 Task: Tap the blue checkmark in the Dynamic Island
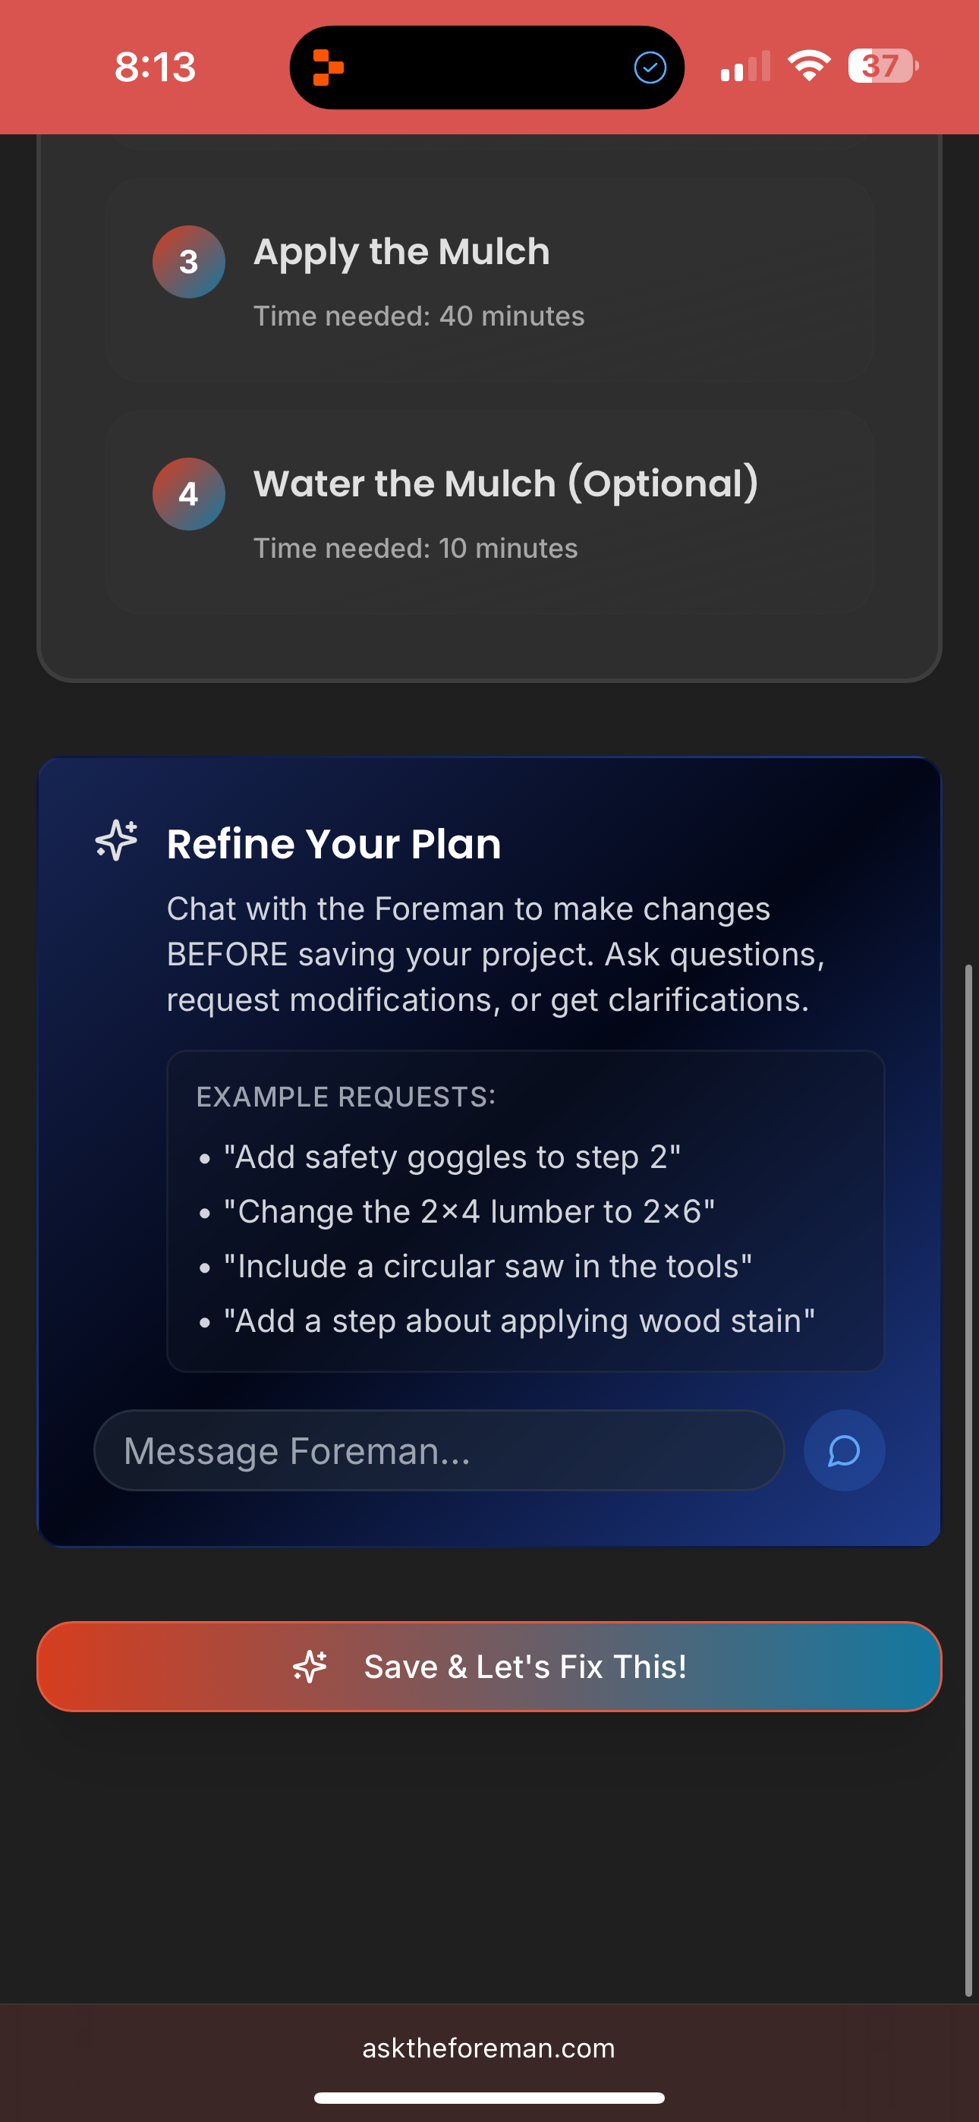(x=650, y=68)
